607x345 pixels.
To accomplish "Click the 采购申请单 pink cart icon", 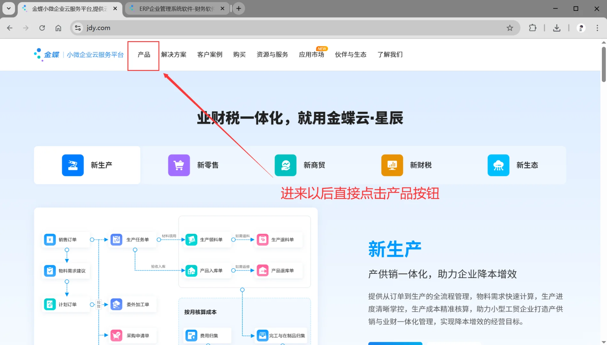I will pyautogui.click(x=116, y=335).
